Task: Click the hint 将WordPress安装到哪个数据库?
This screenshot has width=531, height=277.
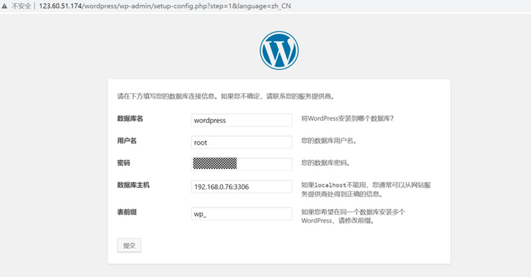Action: click(x=347, y=119)
